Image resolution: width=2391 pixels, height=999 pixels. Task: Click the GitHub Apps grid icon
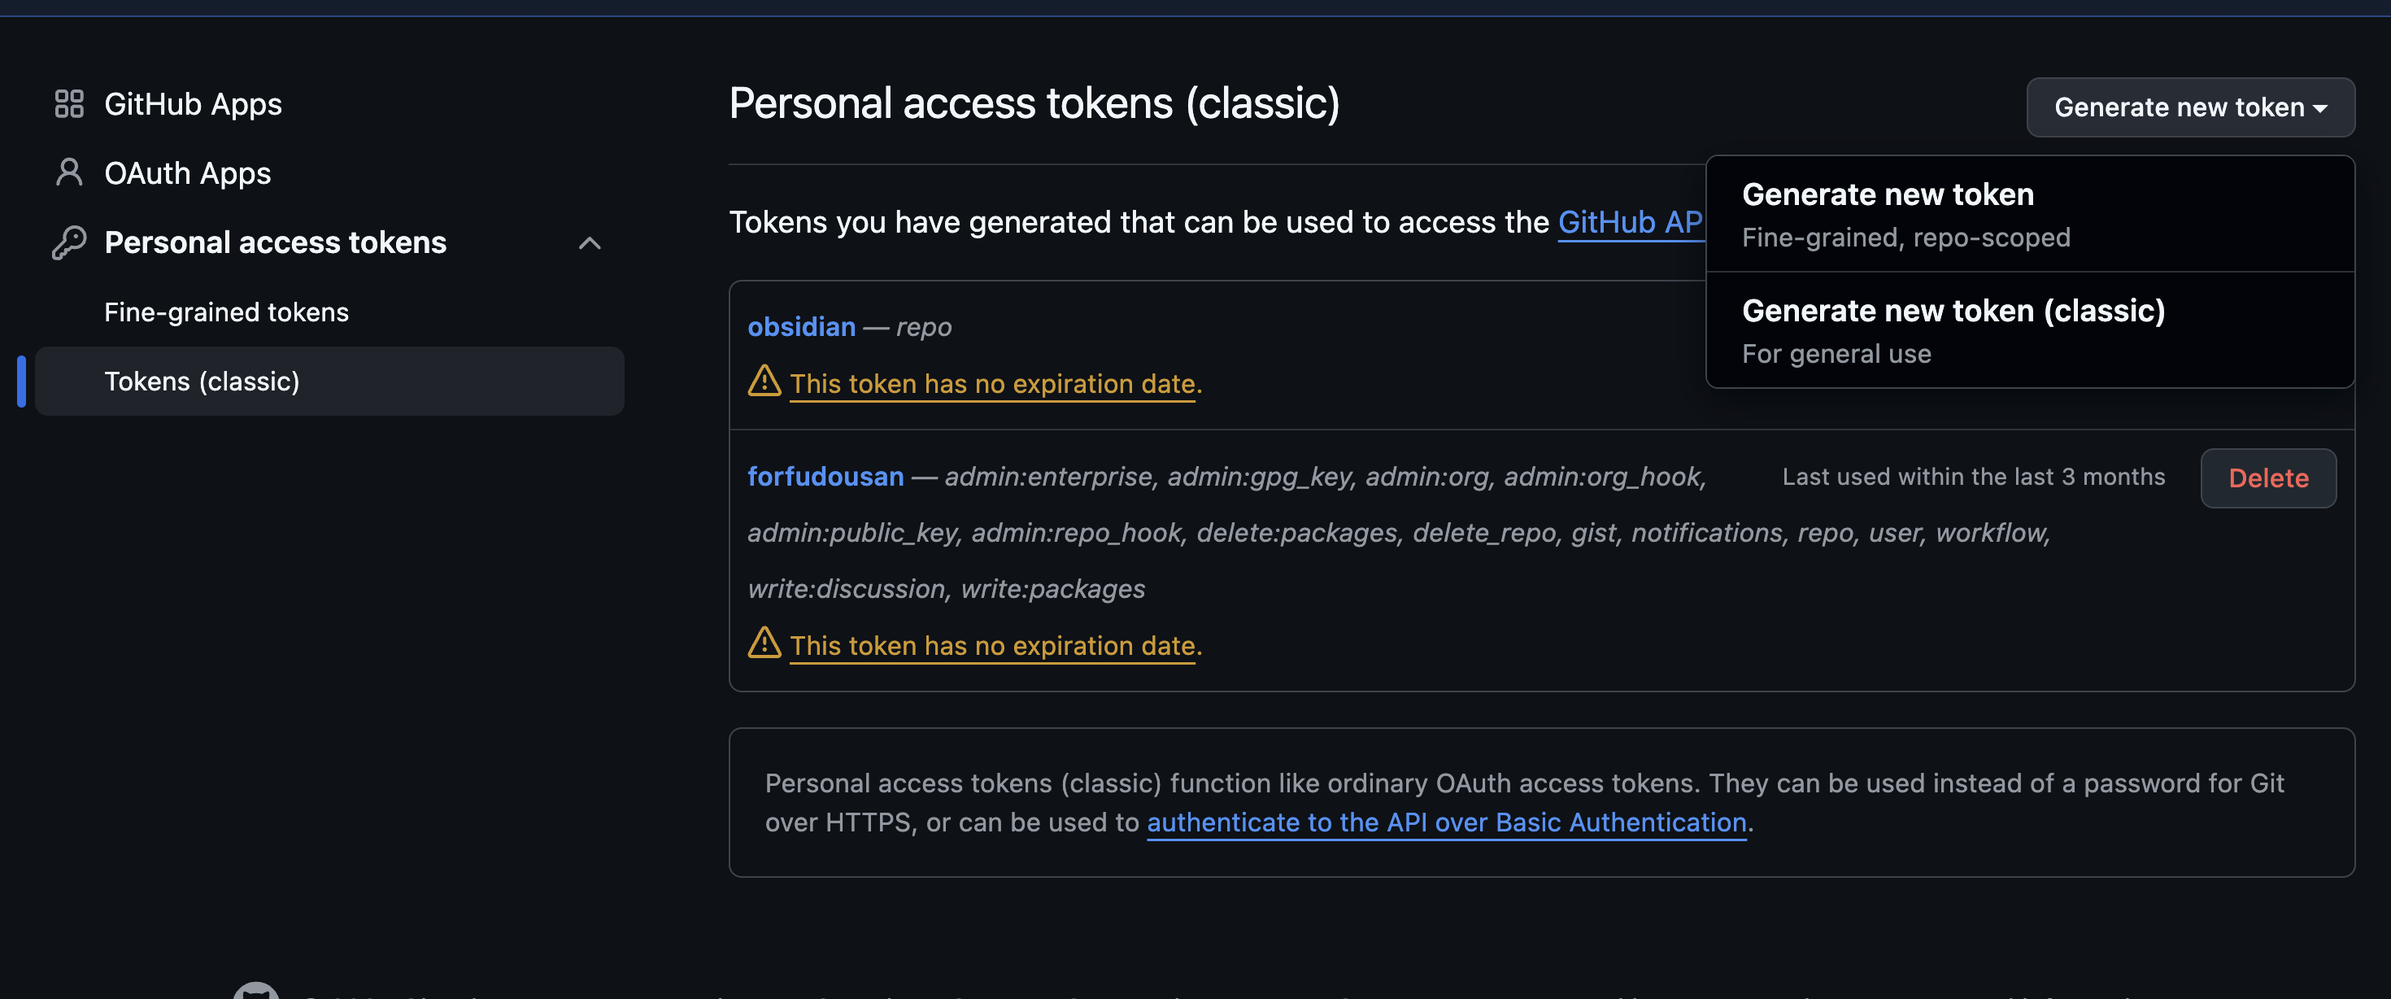click(68, 104)
